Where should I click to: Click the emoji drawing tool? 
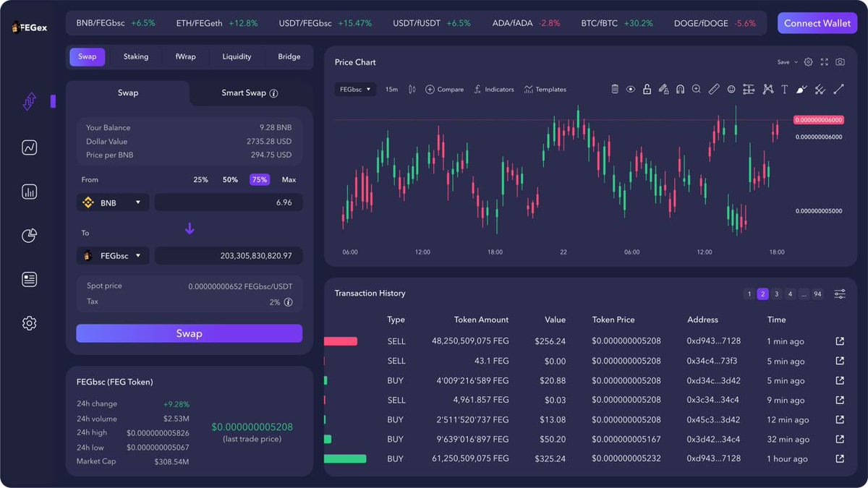731,89
